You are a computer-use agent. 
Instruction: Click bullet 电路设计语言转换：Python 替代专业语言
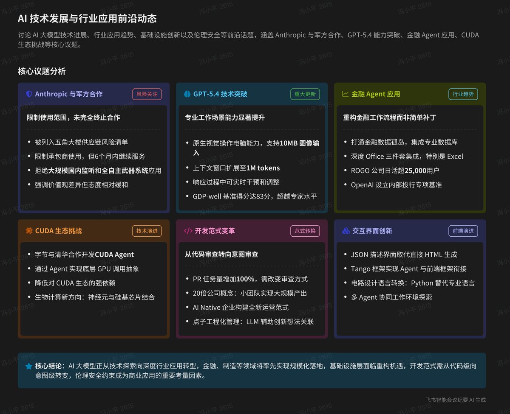point(413,283)
